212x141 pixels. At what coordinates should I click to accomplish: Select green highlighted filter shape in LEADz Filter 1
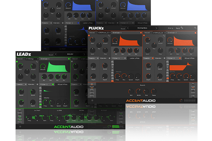(40, 104)
